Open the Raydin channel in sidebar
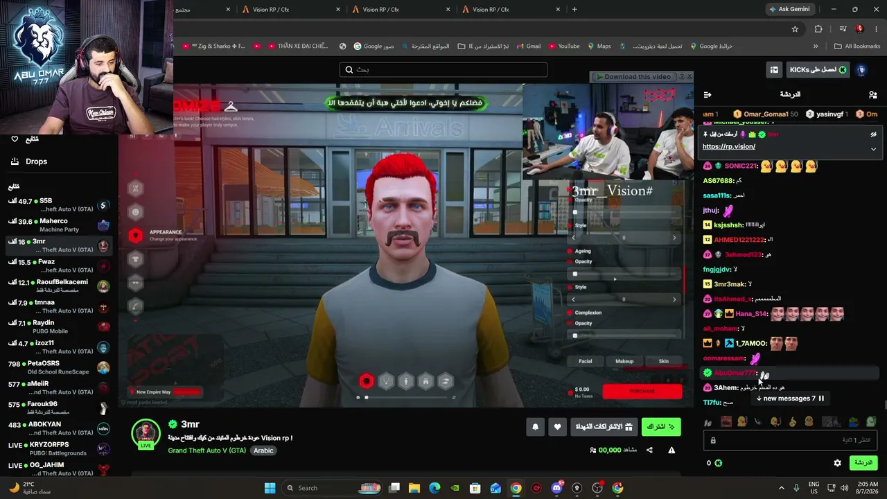 [x=58, y=327]
